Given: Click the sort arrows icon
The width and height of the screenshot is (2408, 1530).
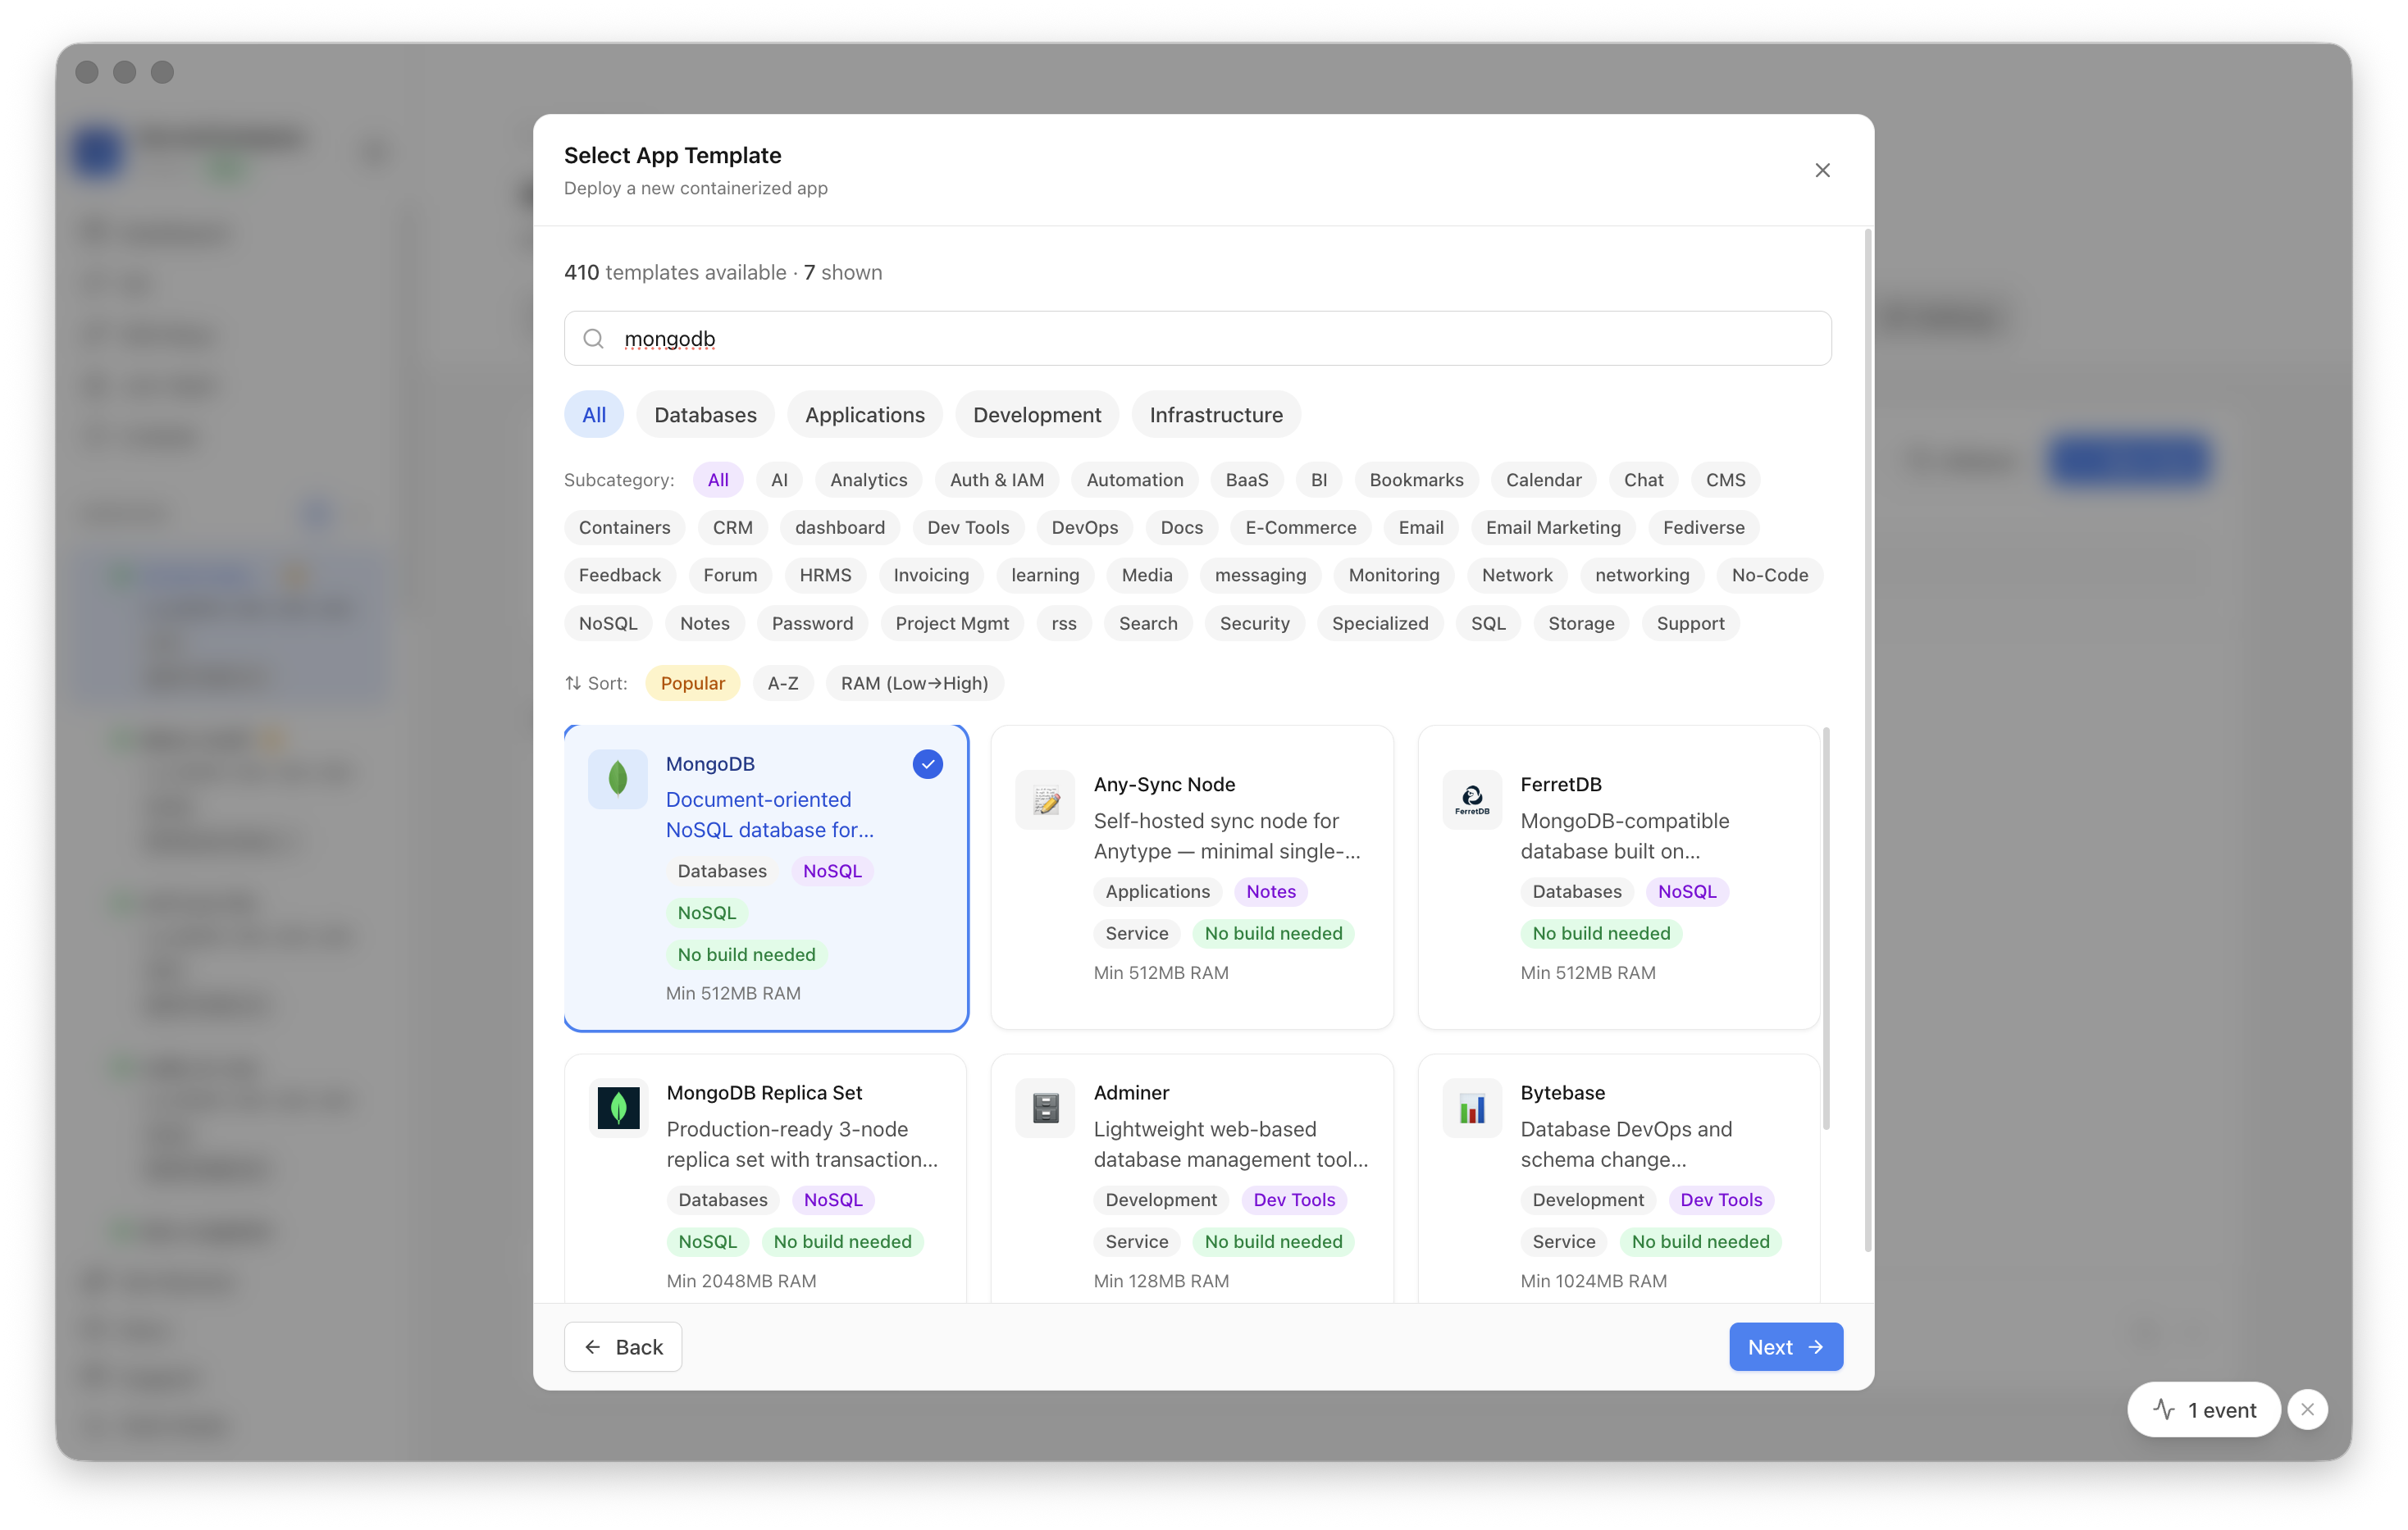Looking at the screenshot, I should tap(573, 683).
